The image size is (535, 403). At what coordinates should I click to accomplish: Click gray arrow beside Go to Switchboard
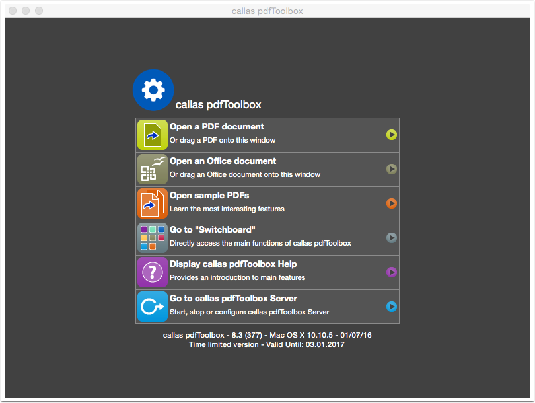[392, 237]
